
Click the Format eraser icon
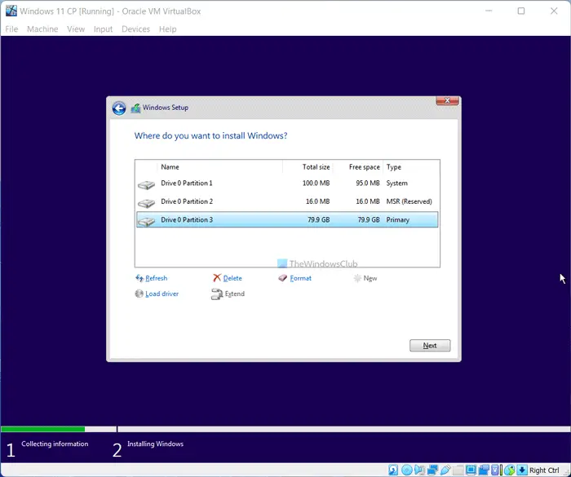(x=283, y=278)
